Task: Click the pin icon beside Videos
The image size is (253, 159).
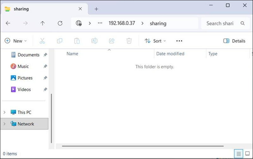Action: coord(45,89)
